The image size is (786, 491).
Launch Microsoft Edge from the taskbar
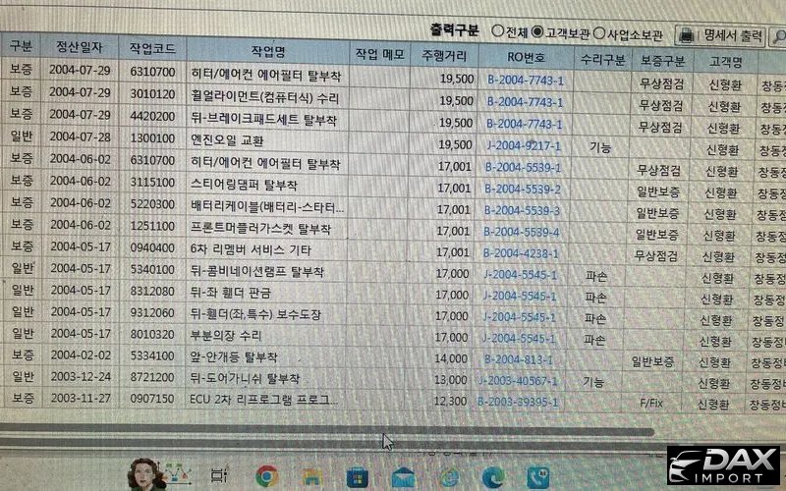click(492, 476)
